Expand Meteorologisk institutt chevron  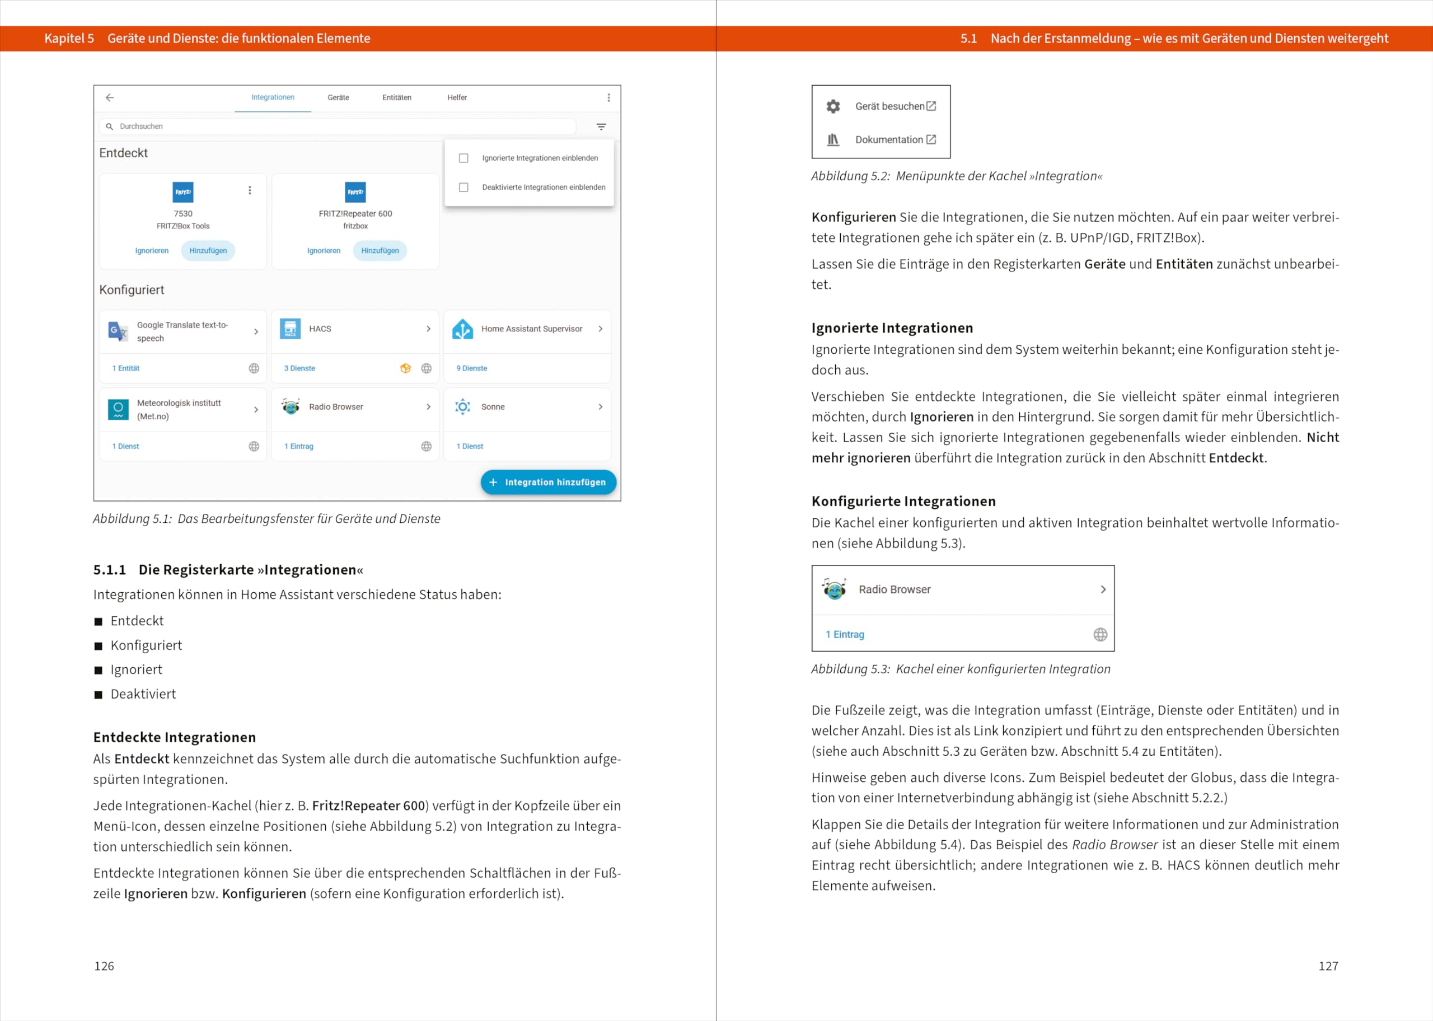click(256, 409)
